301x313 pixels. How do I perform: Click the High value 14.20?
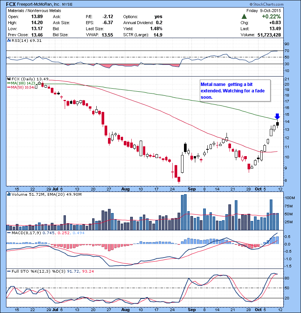click(37, 23)
